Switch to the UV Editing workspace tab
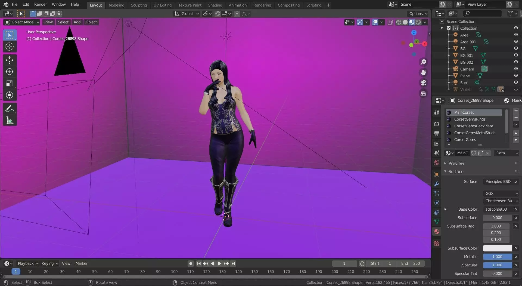522x286 pixels. click(x=162, y=5)
